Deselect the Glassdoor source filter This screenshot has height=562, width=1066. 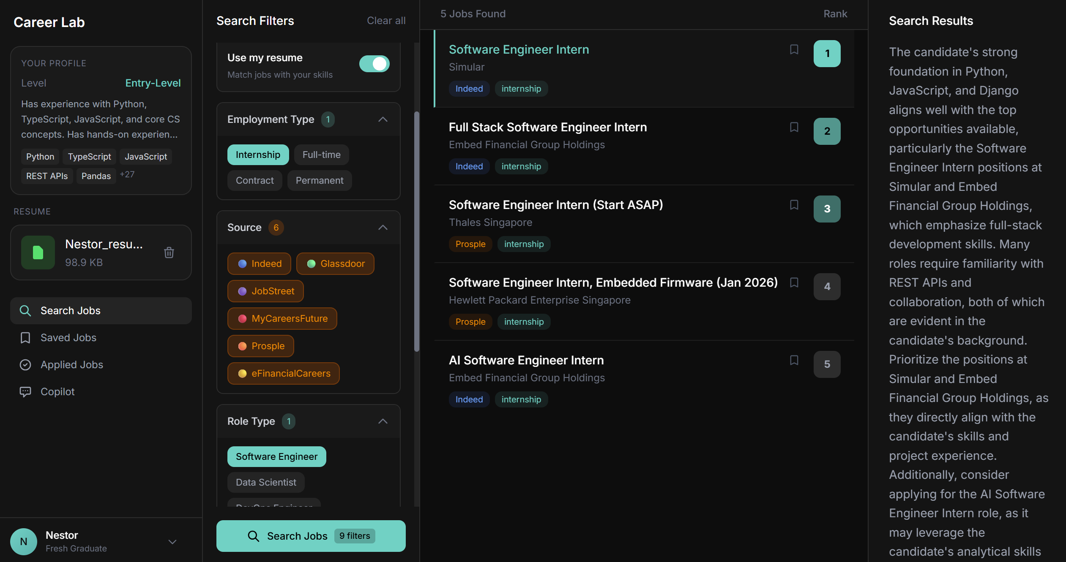(335, 263)
